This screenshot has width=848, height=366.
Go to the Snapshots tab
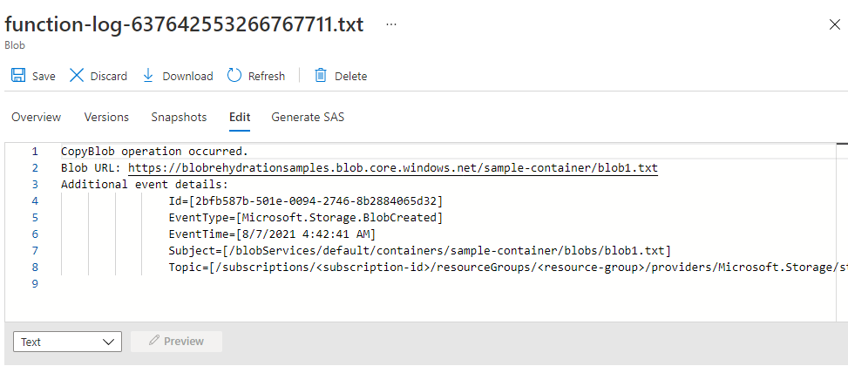tap(179, 117)
